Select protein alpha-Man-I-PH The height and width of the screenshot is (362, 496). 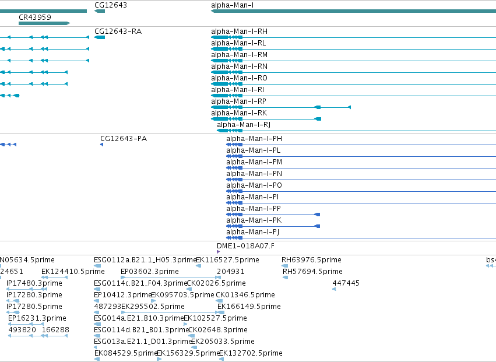254,139
